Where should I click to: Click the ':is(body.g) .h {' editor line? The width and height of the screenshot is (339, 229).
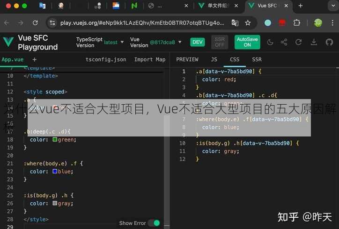tap(49, 195)
